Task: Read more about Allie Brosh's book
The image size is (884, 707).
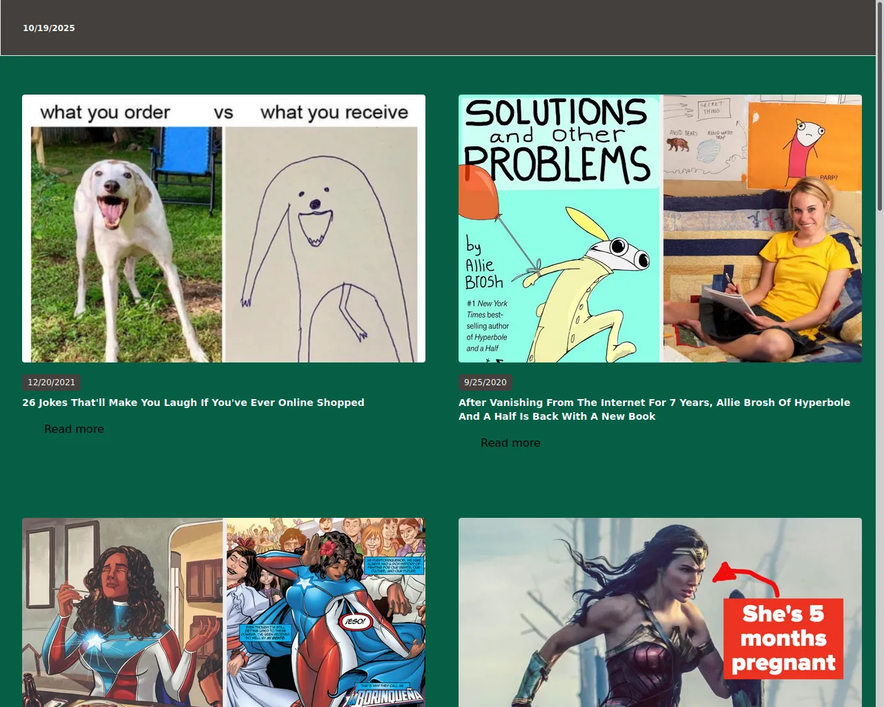Action: (510, 443)
